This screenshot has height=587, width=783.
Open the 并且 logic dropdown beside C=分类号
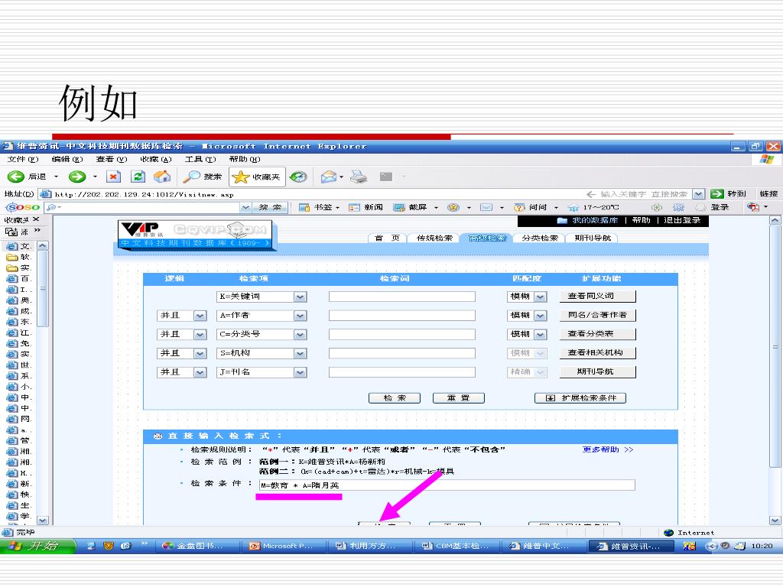click(x=200, y=335)
